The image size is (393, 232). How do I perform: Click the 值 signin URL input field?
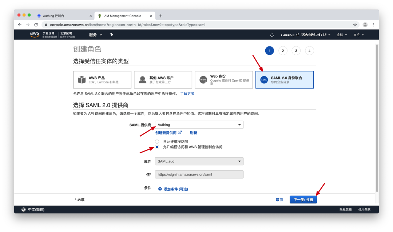199,174
